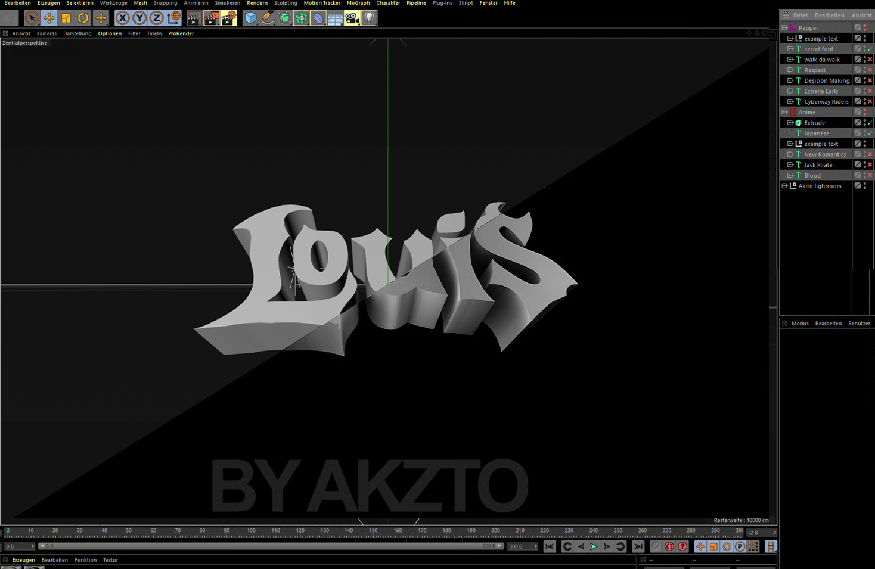The height and width of the screenshot is (569, 875).
Task: Open the ProRender viewport menu
Action: (181, 33)
